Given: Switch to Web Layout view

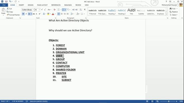Looking at the screenshot, I should coord(157,101).
